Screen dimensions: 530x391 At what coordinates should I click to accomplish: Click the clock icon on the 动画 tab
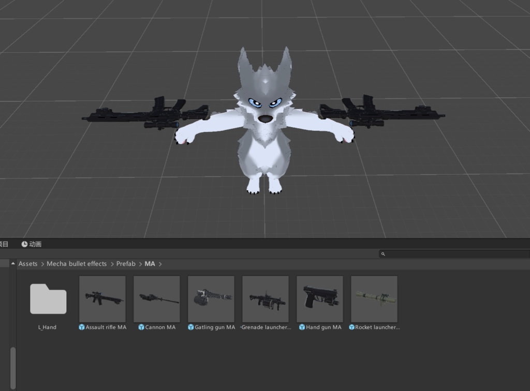24,244
